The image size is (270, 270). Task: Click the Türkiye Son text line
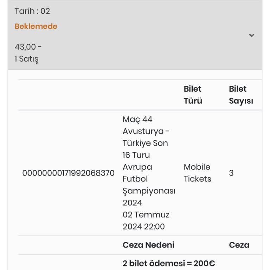tap(145, 143)
